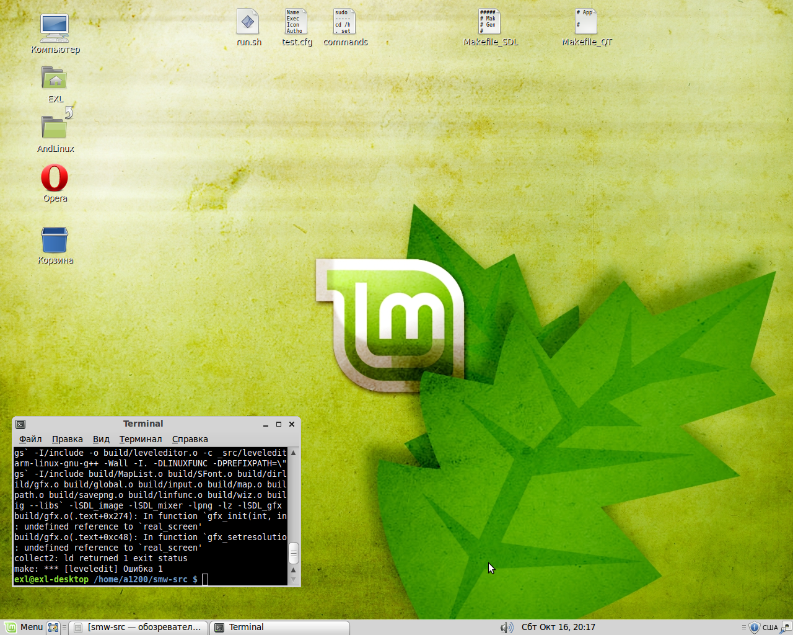793x635 pixels.
Task: Close the Terminal window
Action: coord(292,424)
